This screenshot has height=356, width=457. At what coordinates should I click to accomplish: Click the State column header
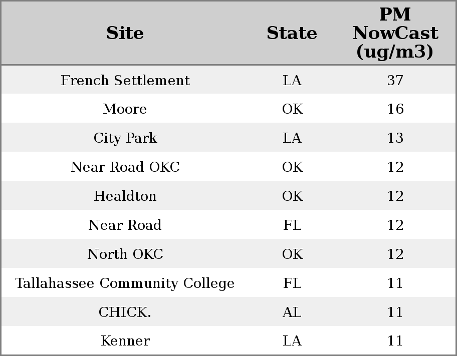click(292, 33)
